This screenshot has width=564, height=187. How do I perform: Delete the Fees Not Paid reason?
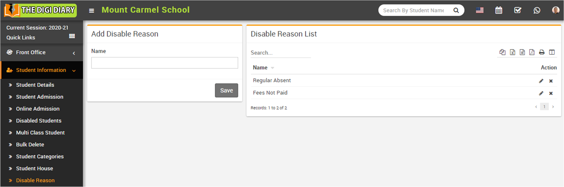[551, 93]
